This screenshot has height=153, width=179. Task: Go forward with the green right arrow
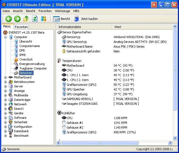click(x=17, y=19)
